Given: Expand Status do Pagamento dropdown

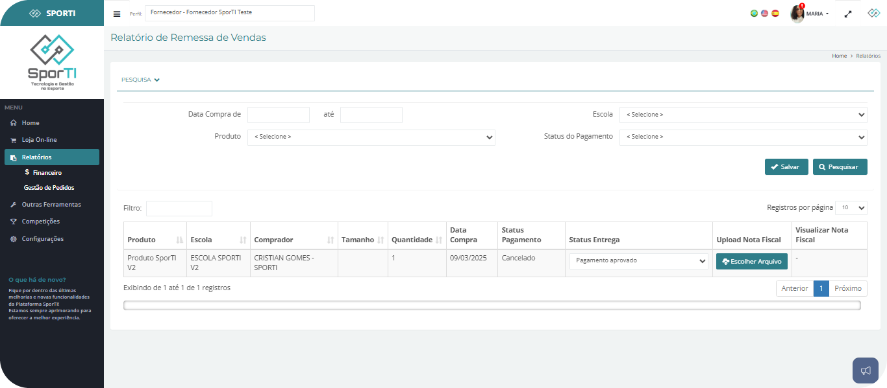Looking at the screenshot, I should click(743, 137).
